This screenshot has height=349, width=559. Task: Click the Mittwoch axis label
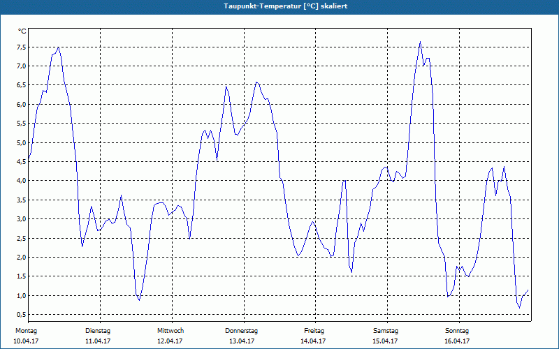pyautogui.click(x=170, y=331)
